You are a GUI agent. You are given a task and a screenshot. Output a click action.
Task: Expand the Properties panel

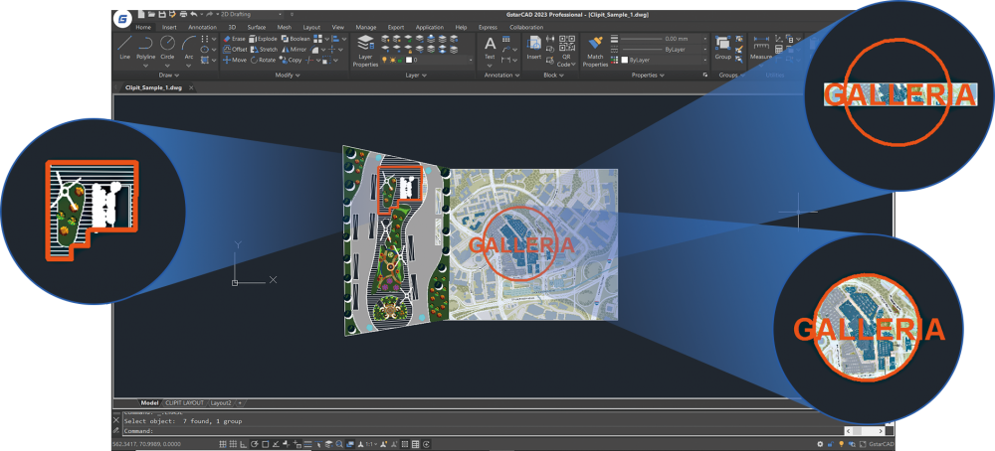pos(648,75)
